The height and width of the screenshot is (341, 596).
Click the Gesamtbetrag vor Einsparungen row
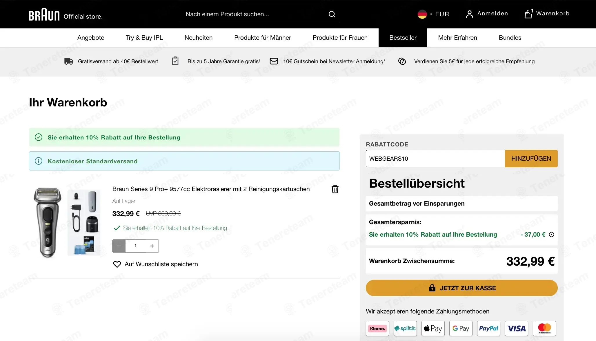pyautogui.click(x=461, y=204)
